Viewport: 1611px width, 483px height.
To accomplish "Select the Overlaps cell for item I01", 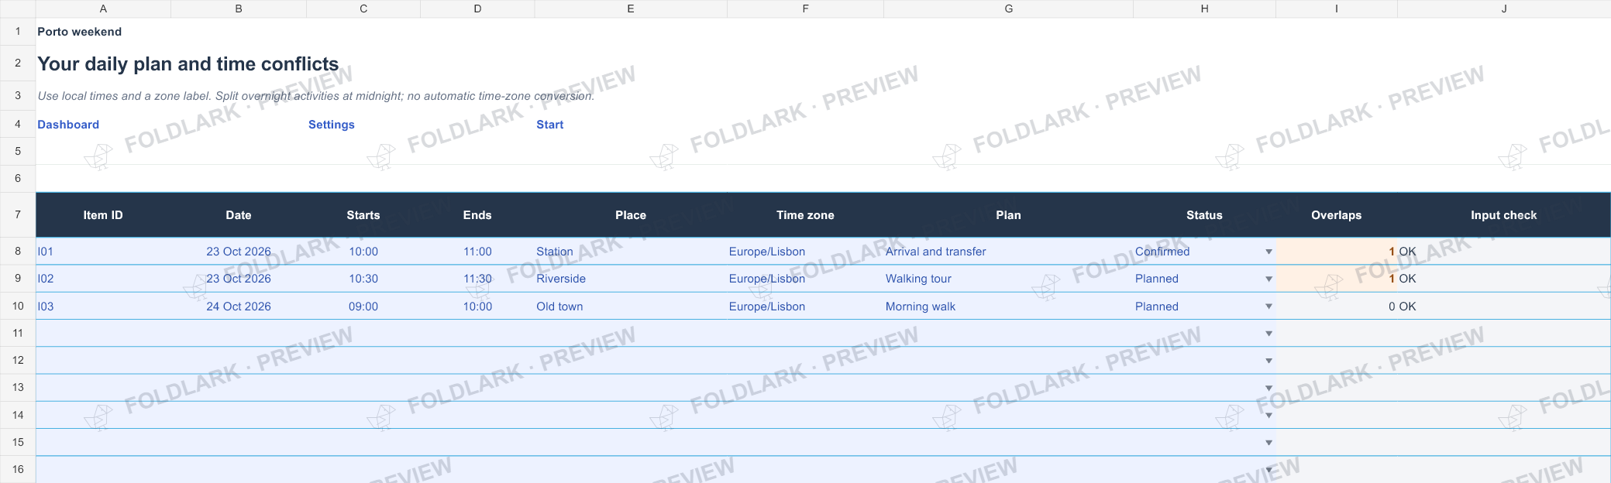I will [x=1336, y=252].
